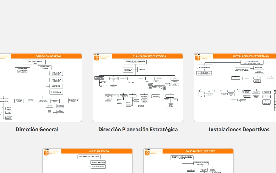Click the orange 'CULTURA FÍSICA' header banner
Screen dimensions: 276x173
97,151
